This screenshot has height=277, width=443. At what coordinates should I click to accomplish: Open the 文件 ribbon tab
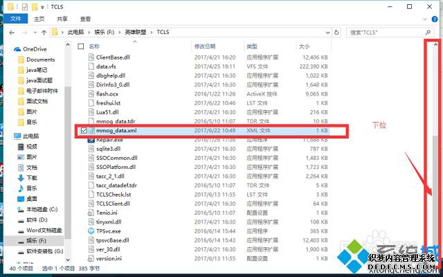click(x=15, y=19)
